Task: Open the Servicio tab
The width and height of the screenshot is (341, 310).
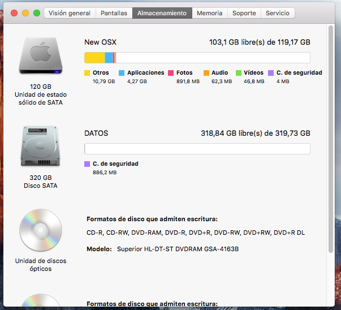Action: pyautogui.click(x=278, y=13)
